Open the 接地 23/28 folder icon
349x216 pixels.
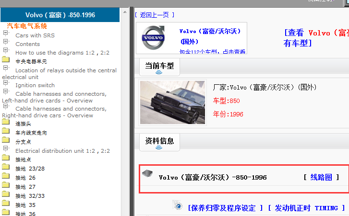tap(6, 167)
